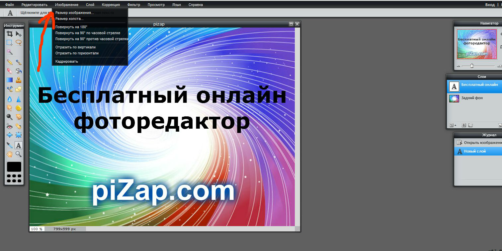502x251 pixels.
Task: Select the Gradient tool
Action: point(10,80)
